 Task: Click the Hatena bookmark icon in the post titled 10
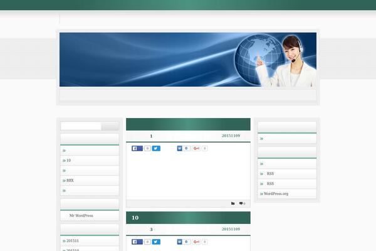coord(180,242)
